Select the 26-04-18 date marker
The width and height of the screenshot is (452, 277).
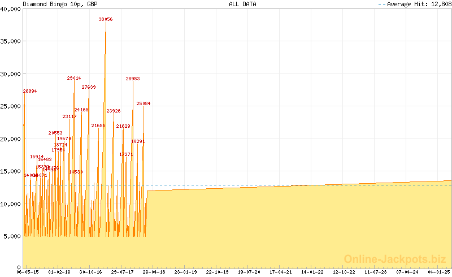pos(154,272)
